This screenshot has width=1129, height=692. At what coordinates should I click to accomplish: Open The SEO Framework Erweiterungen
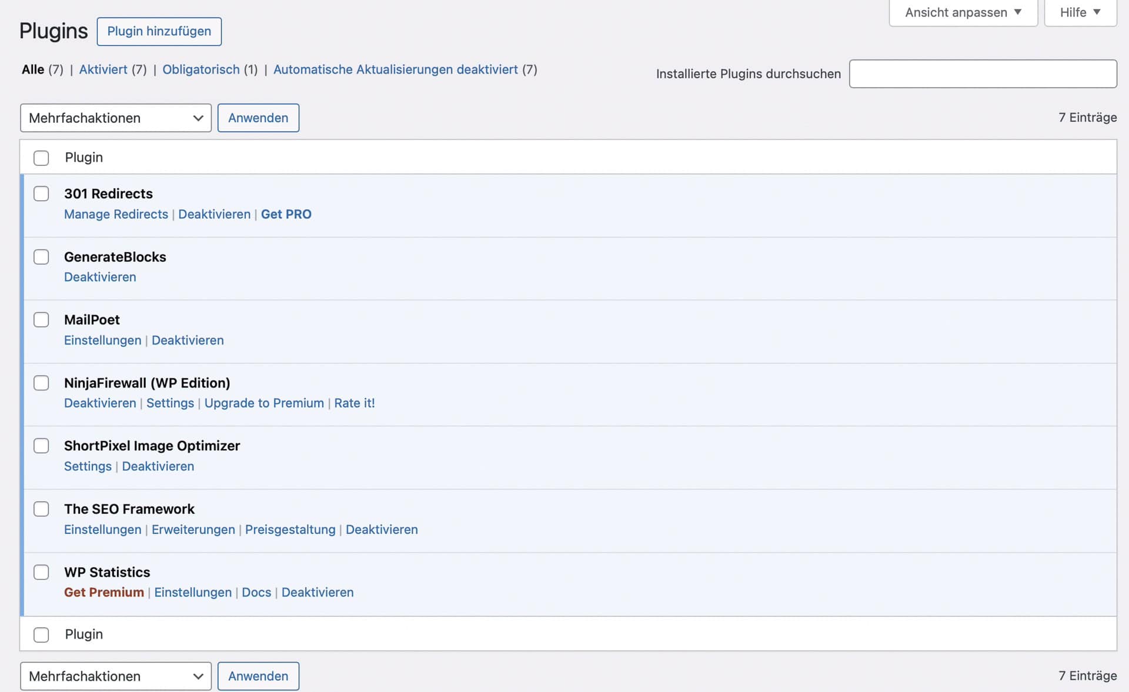[193, 530]
